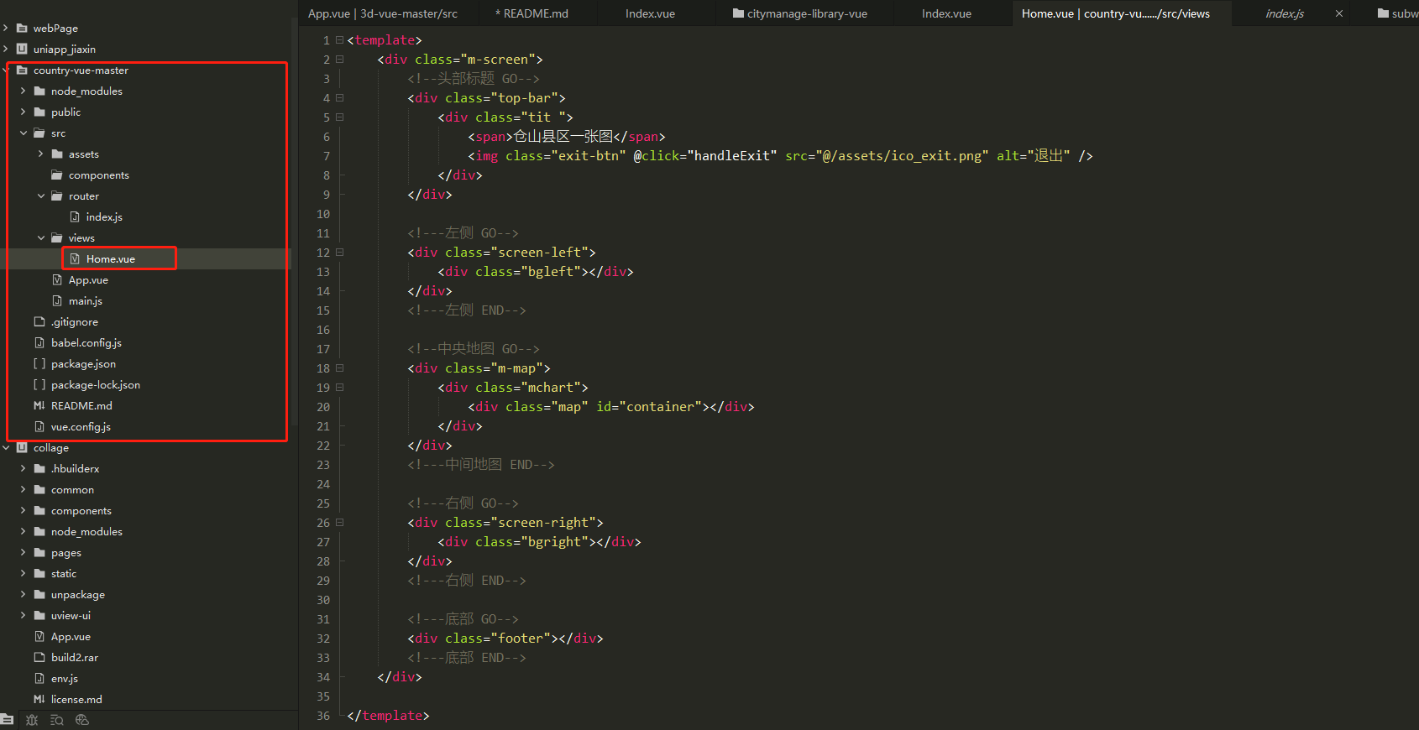Expand the webPage project

6,29
